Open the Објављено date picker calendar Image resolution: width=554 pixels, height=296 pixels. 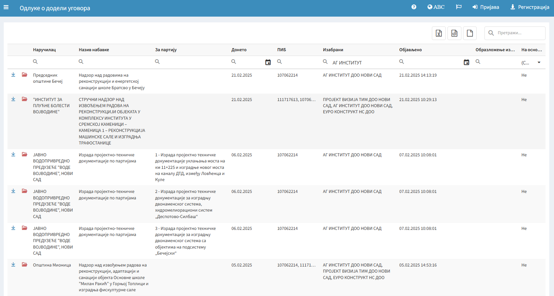pyautogui.click(x=466, y=62)
